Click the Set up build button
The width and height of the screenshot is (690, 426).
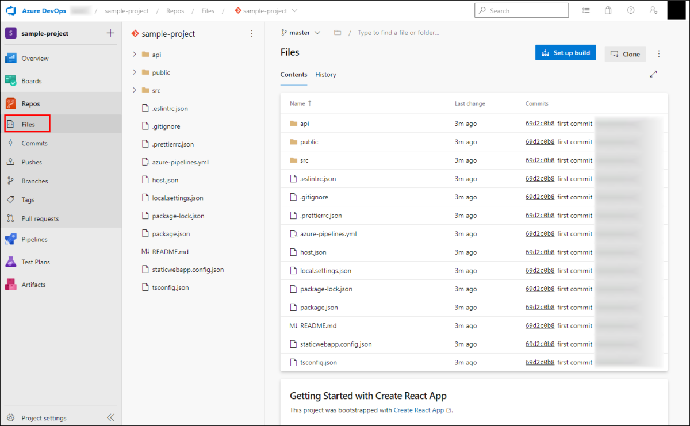point(566,53)
